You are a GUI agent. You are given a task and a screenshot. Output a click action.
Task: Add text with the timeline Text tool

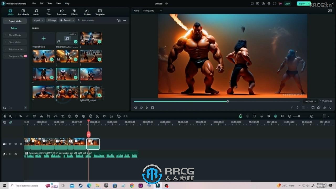coord(62,116)
